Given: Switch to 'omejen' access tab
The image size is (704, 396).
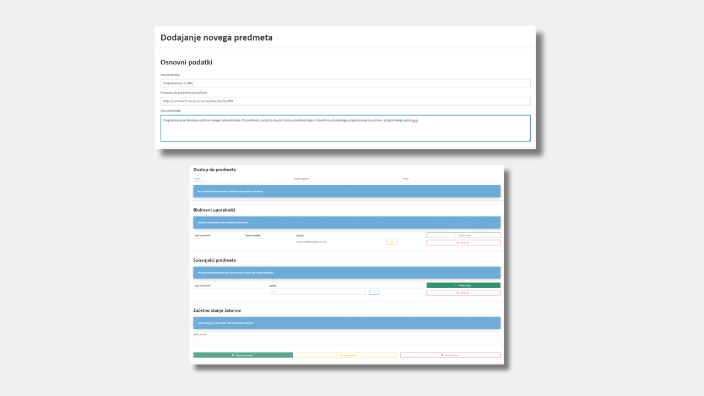Looking at the screenshot, I should coord(405,179).
